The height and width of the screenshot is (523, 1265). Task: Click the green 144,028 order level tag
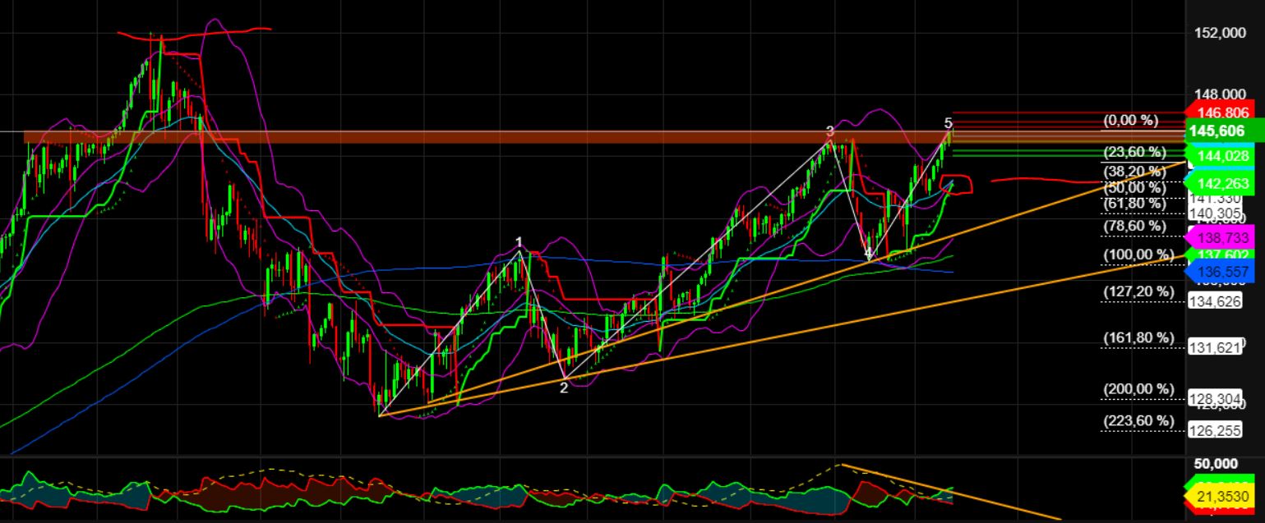1222,155
